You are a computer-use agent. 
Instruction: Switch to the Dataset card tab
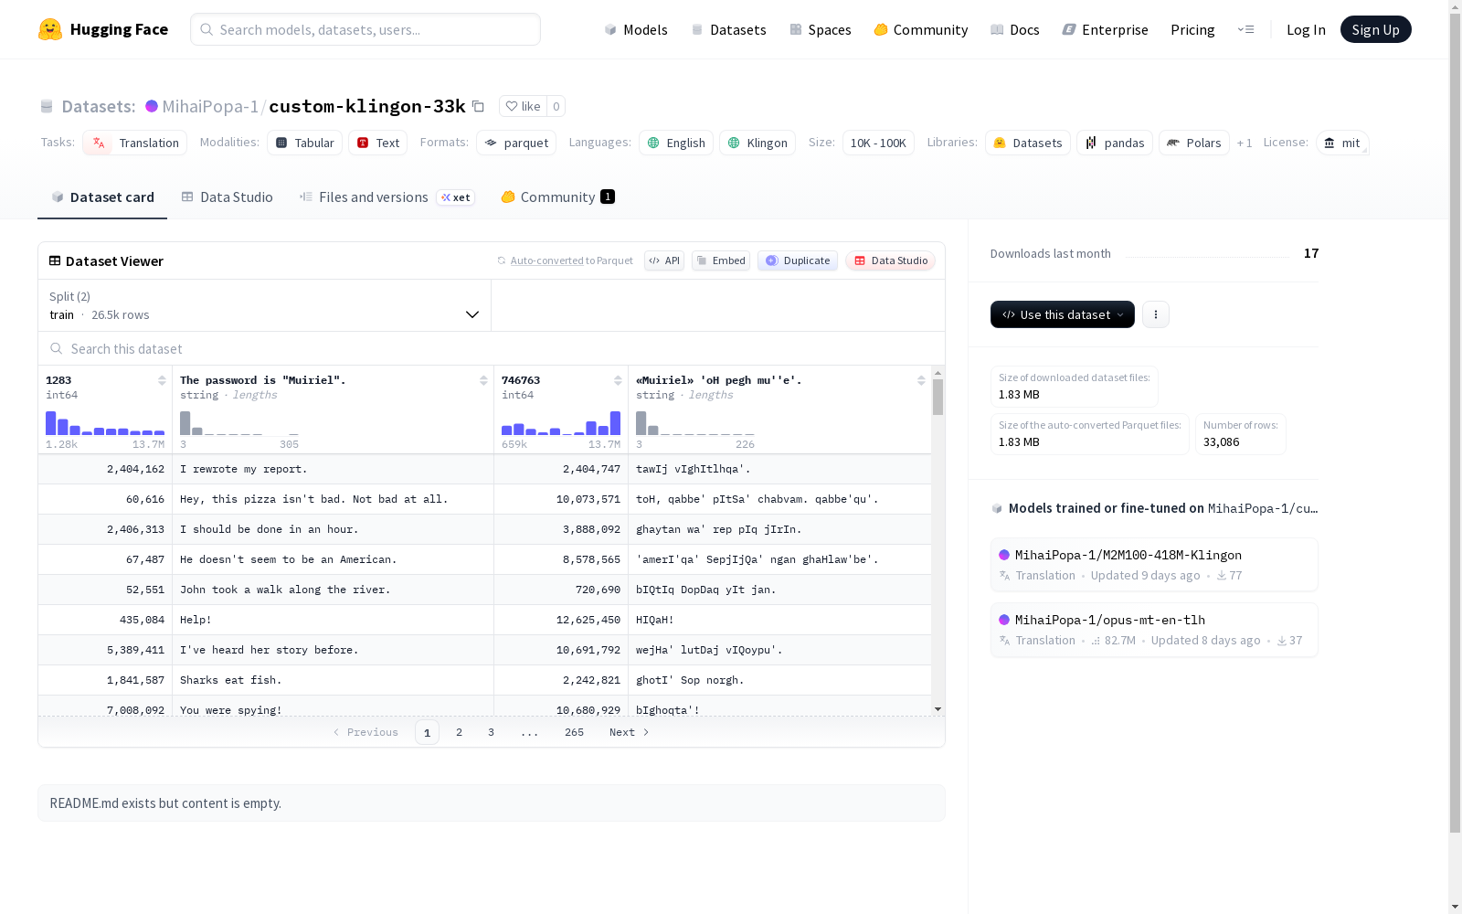coord(102,197)
